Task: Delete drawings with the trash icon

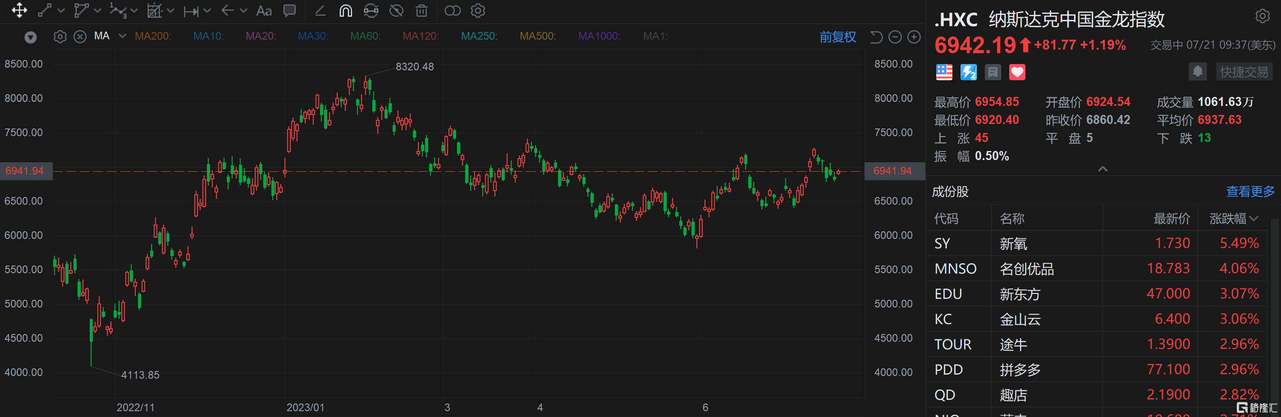Action: coord(422,10)
